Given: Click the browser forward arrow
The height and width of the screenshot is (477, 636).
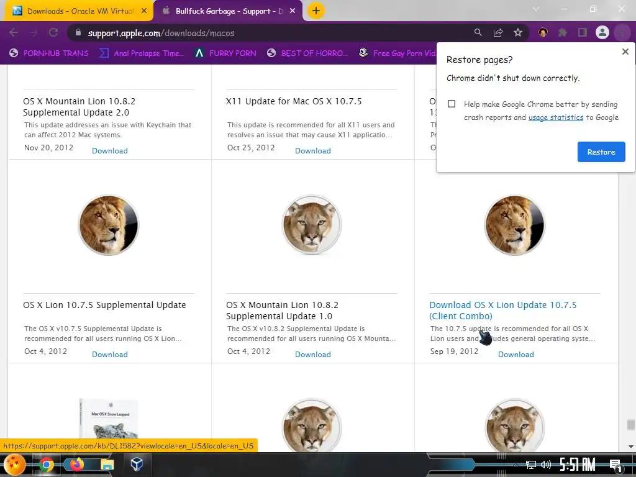Looking at the screenshot, I should pos(34,32).
